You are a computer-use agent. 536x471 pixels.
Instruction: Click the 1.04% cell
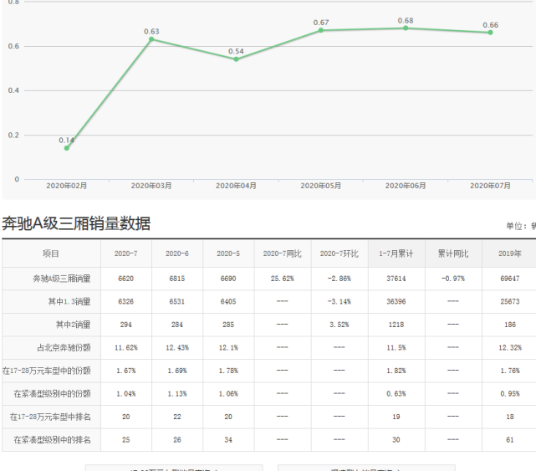(125, 394)
